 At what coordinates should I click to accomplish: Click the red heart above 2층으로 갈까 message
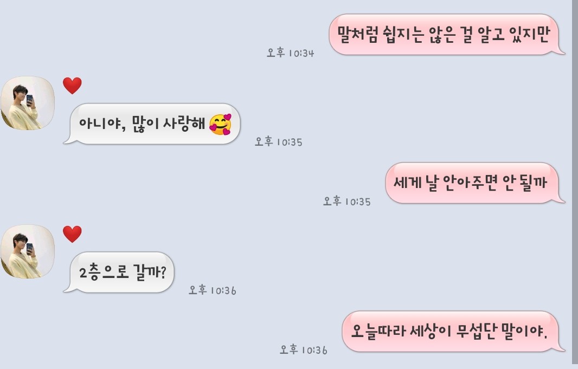(72, 234)
